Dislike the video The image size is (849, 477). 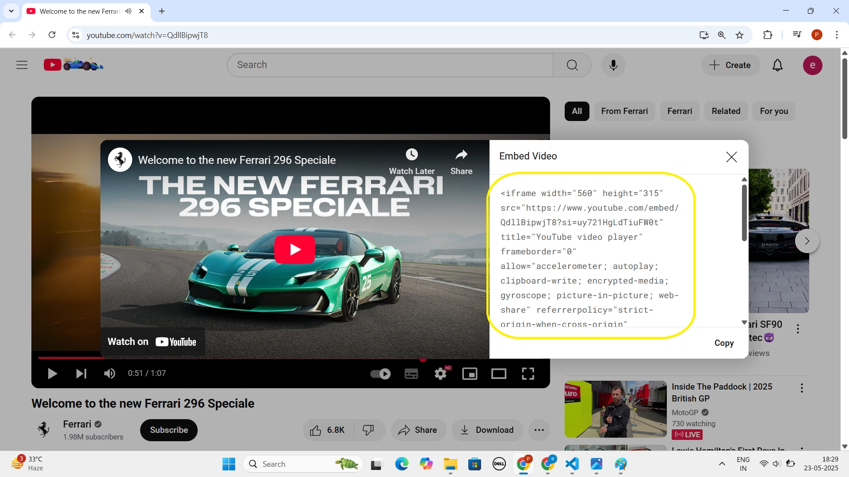coord(368,430)
